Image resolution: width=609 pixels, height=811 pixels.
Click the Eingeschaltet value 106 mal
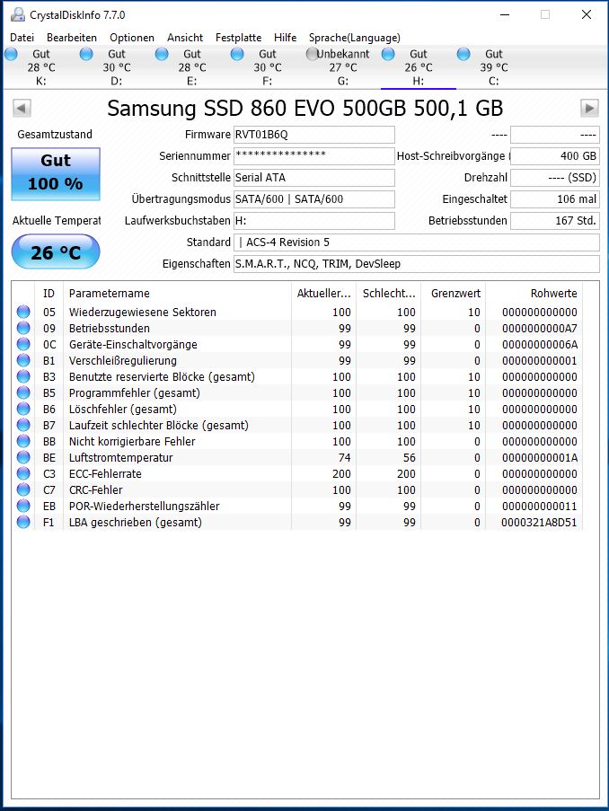pos(555,199)
